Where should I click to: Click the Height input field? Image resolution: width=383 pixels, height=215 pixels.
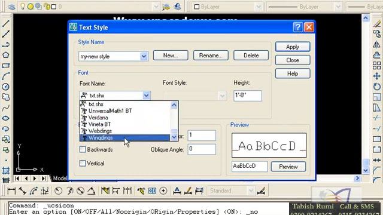click(248, 96)
